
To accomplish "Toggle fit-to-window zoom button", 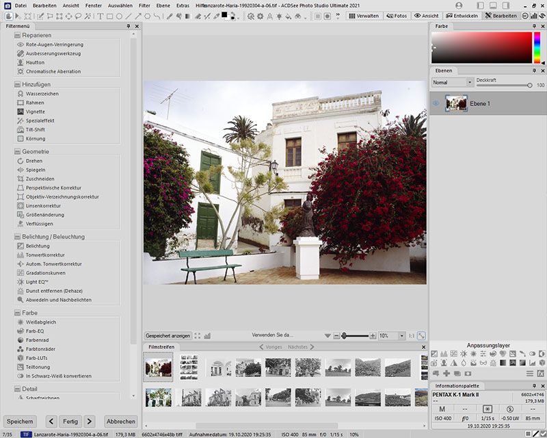I will point(421,336).
